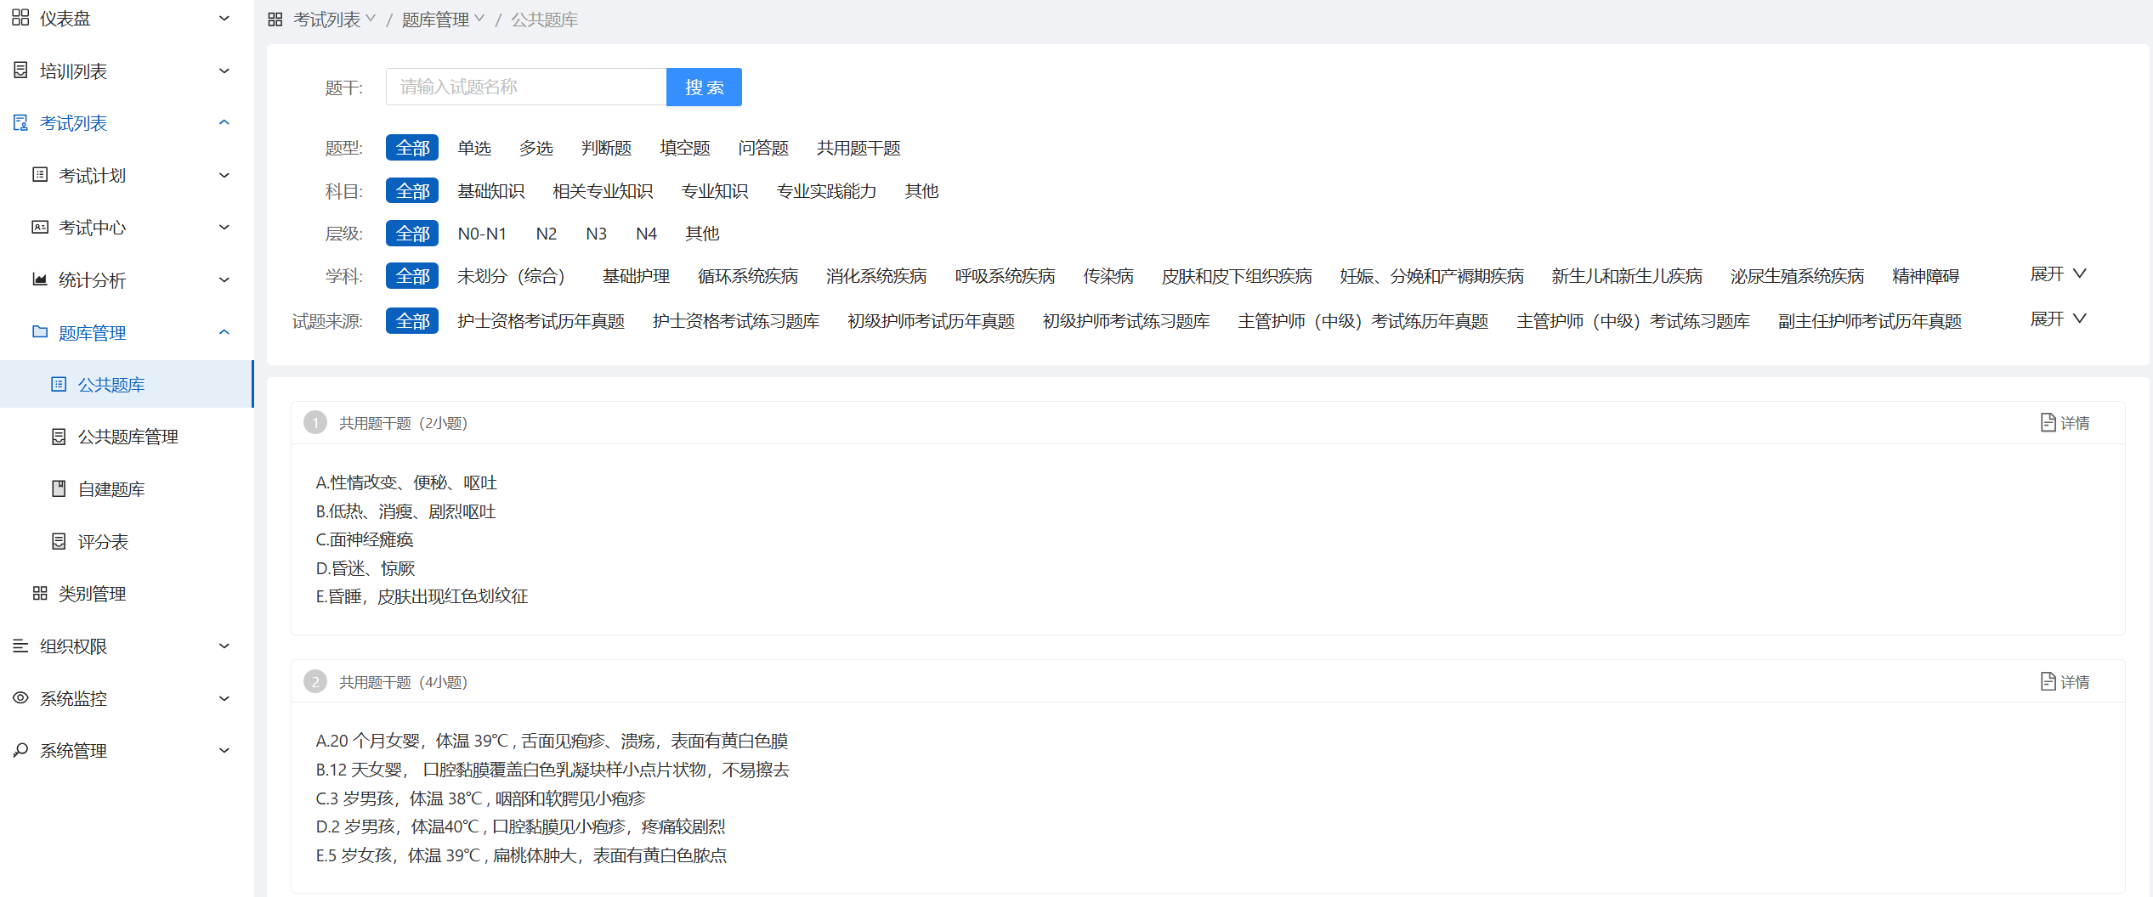Image resolution: width=2153 pixels, height=897 pixels.
Task: Click the blue 搜索 button
Action: click(704, 87)
